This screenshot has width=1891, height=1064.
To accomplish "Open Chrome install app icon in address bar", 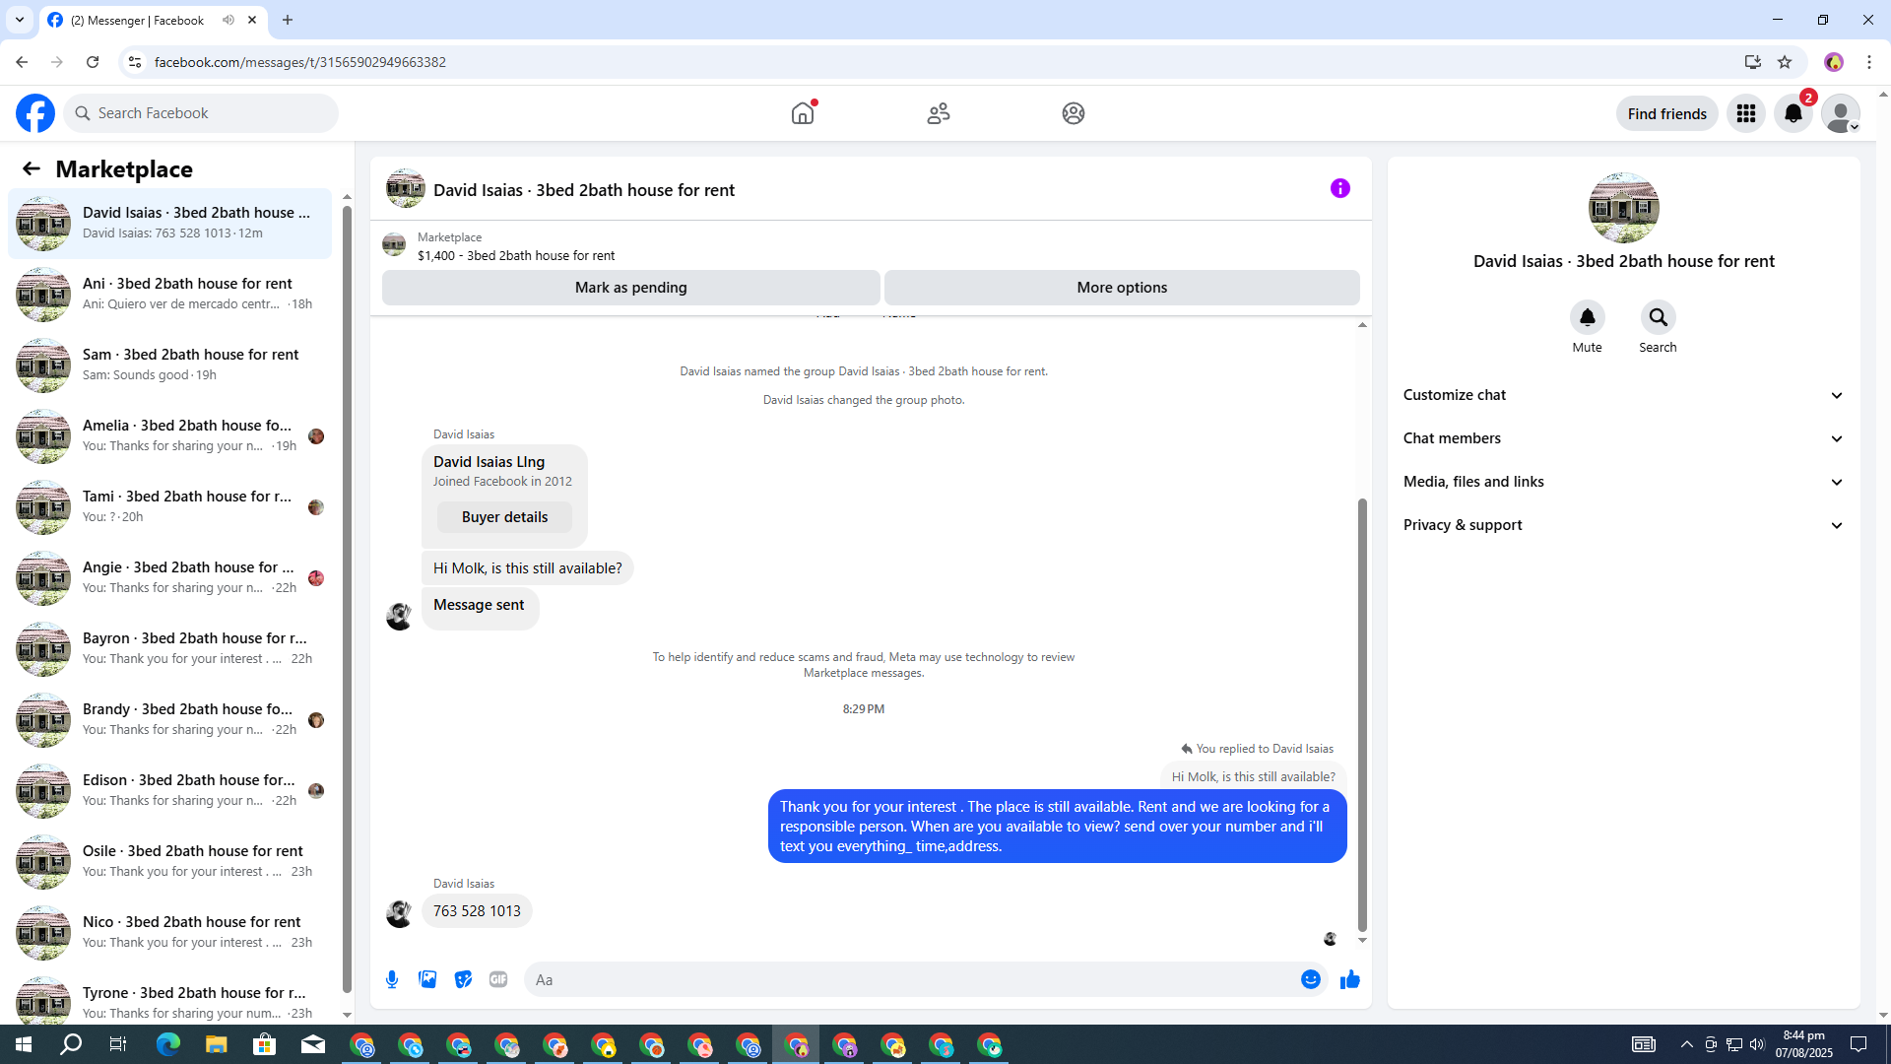I will pyautogui.click(x=1753, y=62).
